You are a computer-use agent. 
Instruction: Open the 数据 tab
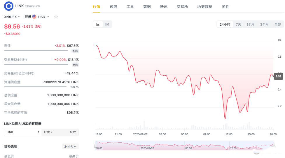(147, 6)
